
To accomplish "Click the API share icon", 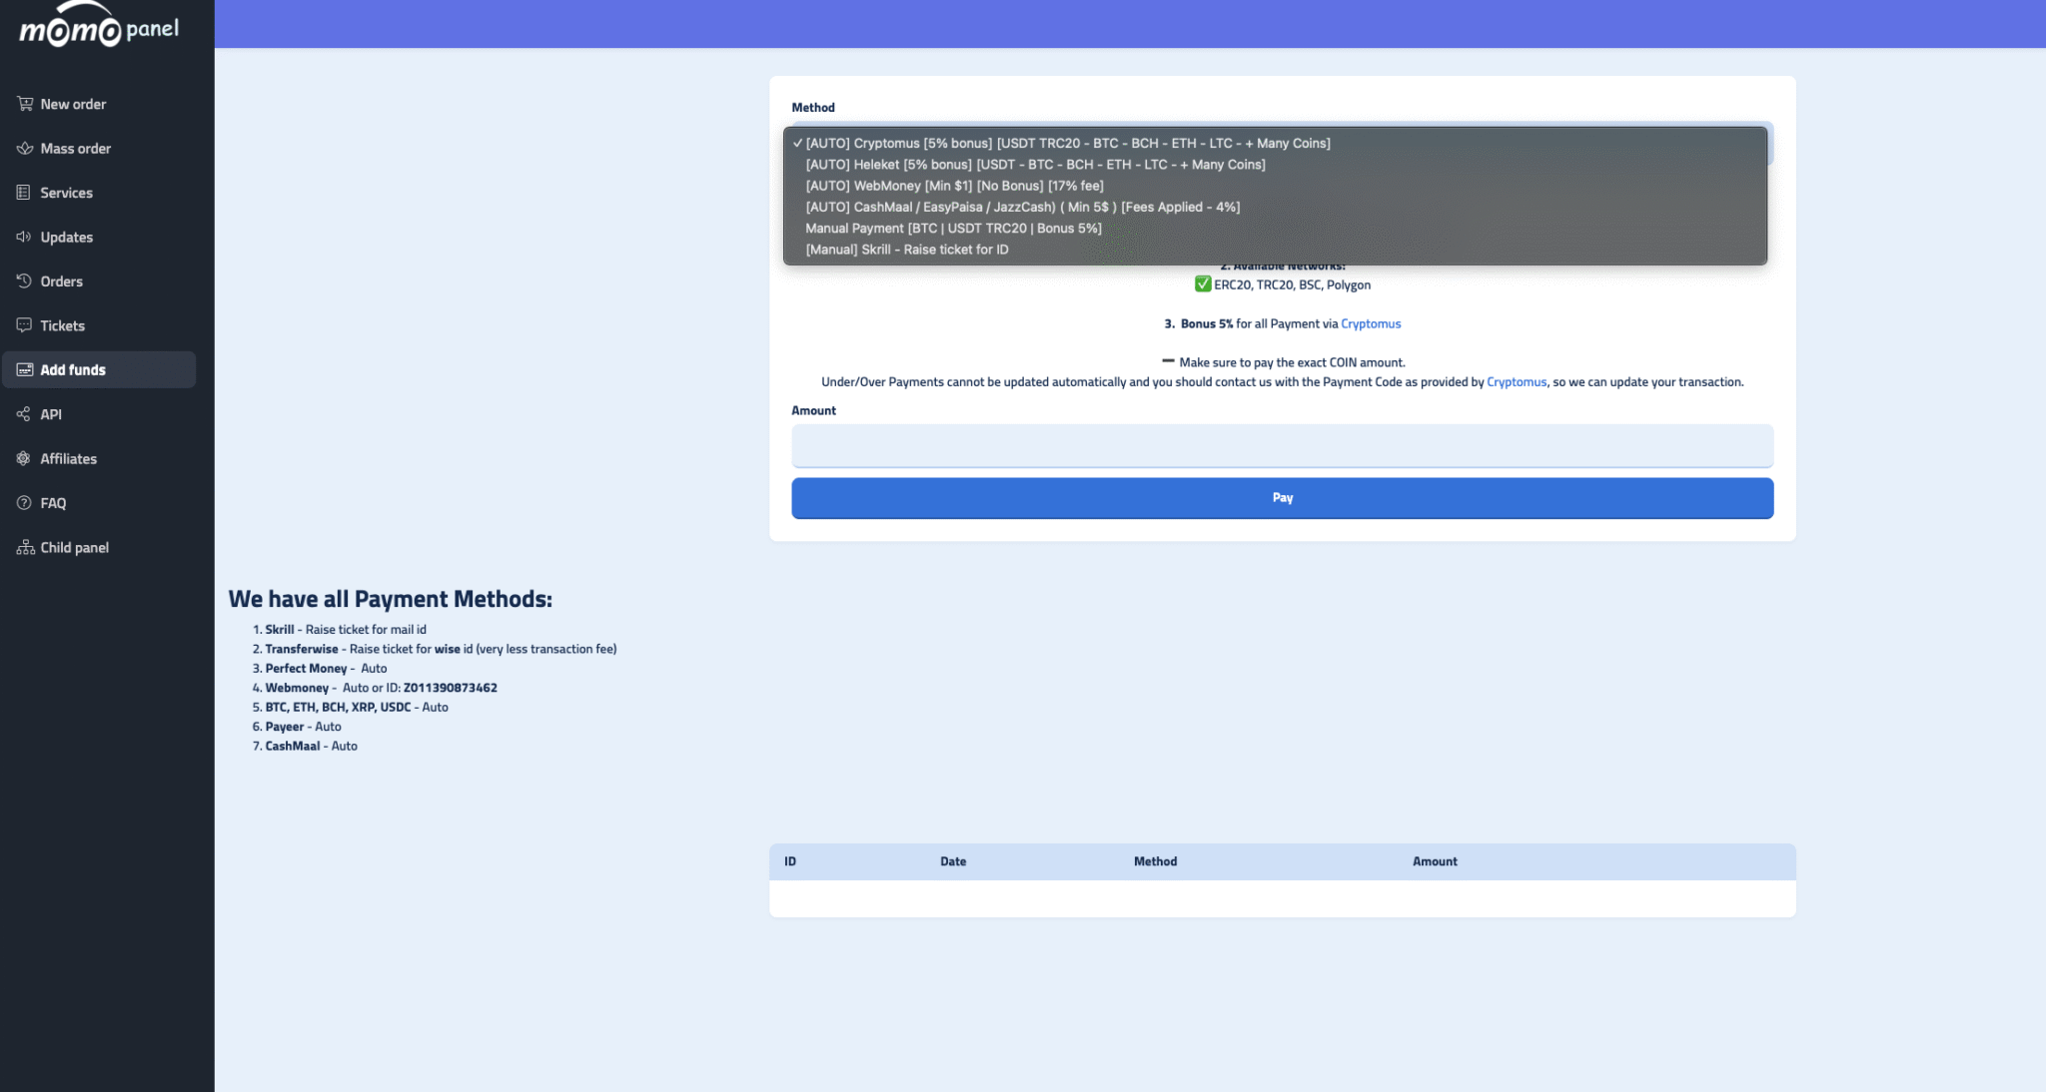I will 24,414.
